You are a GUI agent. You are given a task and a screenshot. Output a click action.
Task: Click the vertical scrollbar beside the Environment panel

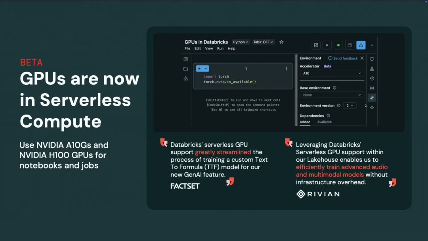tap(296, 90)
